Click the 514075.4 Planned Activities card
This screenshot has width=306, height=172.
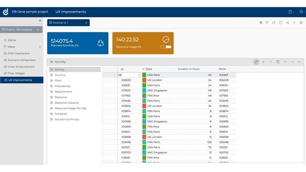point(77,43)
